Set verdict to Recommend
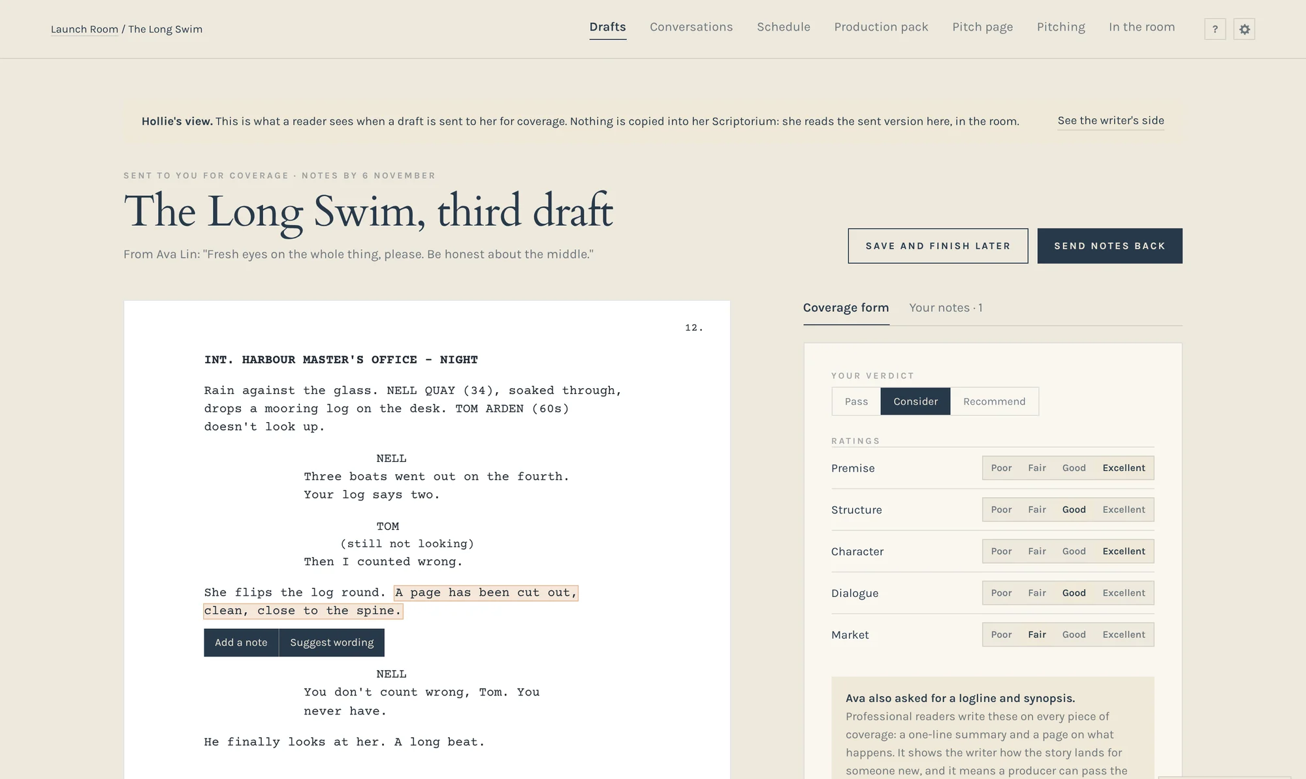 tap(994, 401)
